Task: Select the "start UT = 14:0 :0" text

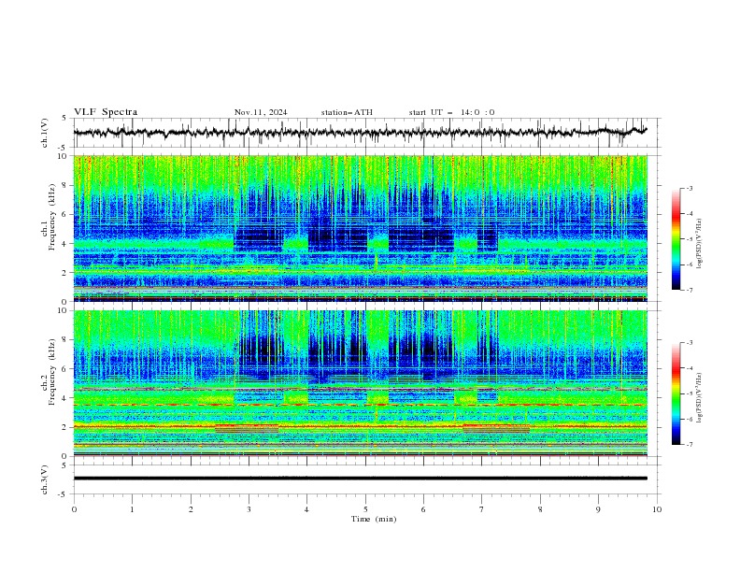Action: (x=451, y=112)
